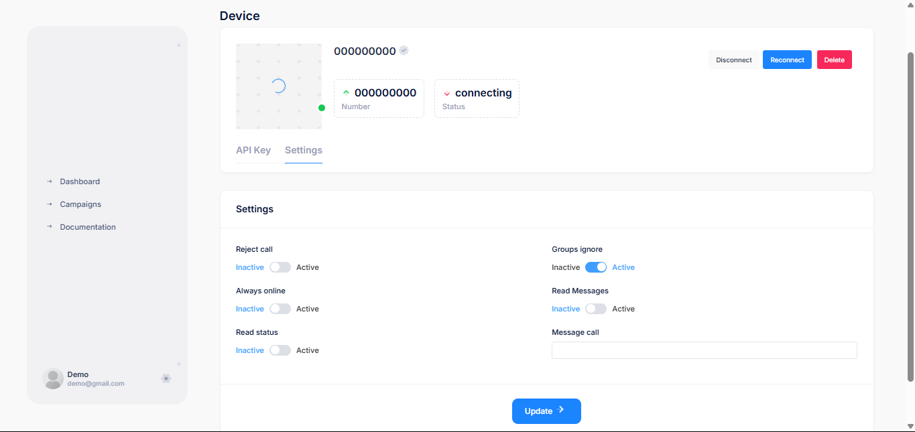
Task: Click the arrow icon beside Dashboard
Action: pos(50,182)
